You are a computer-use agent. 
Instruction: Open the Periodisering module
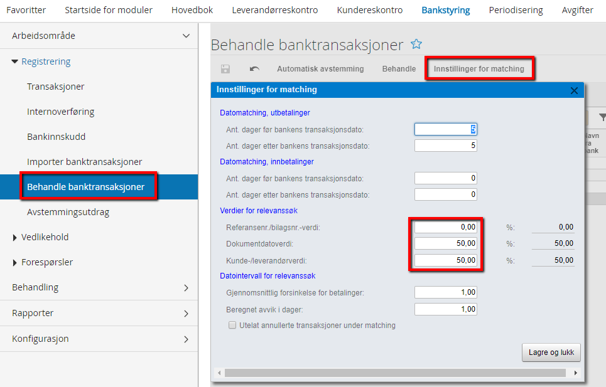click(516, 10)
